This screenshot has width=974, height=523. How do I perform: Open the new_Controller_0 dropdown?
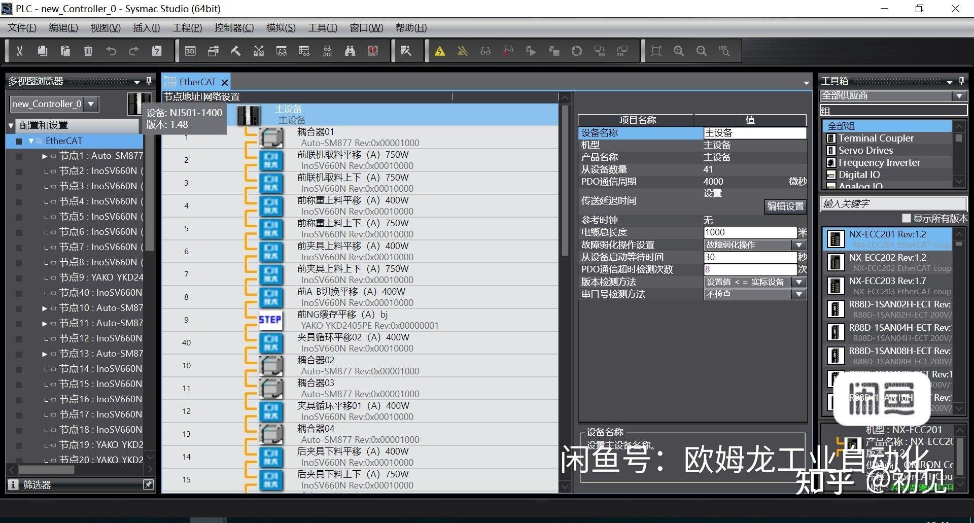click(x=91, y=104)
